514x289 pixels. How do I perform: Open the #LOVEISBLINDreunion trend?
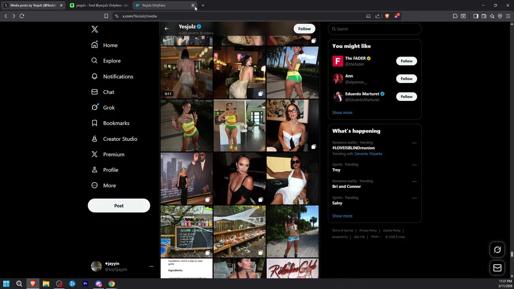(353, 148)
